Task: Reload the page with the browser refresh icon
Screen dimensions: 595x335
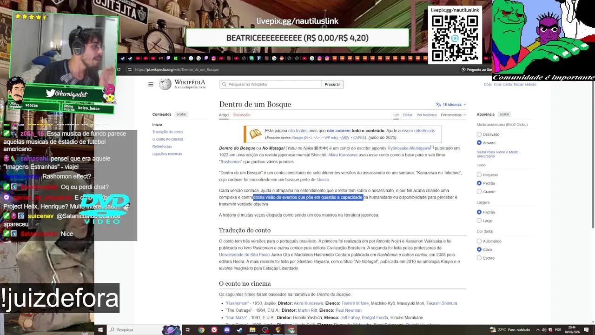Action: [x=119, y=69]
